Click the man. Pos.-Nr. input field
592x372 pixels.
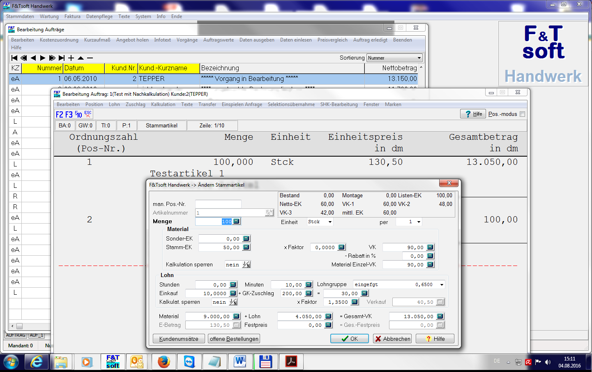point(218,204)
